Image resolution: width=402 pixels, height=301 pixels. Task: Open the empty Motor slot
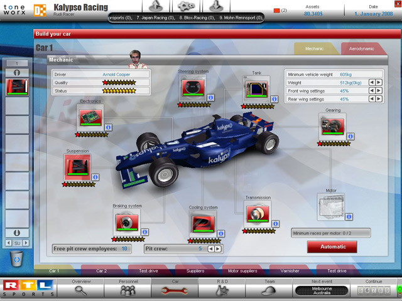click(330, 206)
